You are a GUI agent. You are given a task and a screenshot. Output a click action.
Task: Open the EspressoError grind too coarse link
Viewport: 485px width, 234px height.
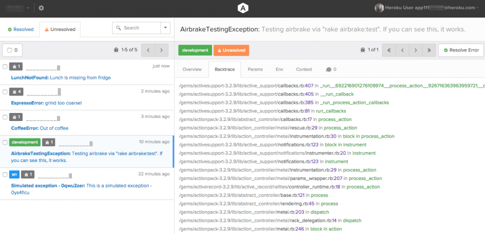click(x=46, y=102)
